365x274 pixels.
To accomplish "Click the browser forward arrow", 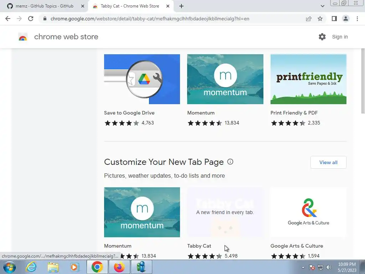I will tap(19, 19).
